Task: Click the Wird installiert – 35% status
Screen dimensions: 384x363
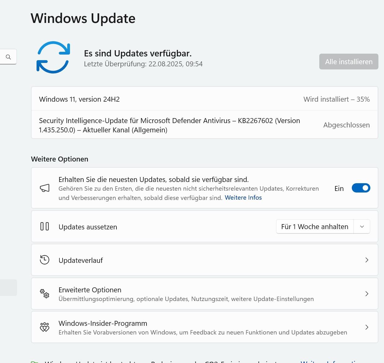Action: pyautogui.click(x=337, y=99)
